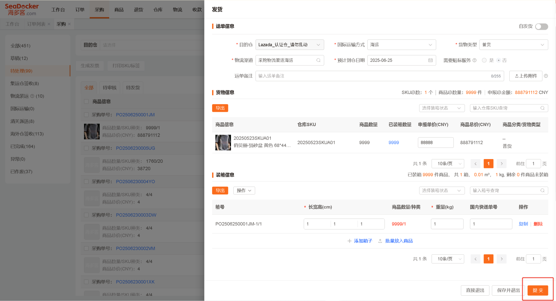Tick the 商品信息 select-all checkbox
The image size is (556, 301).
point(86,102)
